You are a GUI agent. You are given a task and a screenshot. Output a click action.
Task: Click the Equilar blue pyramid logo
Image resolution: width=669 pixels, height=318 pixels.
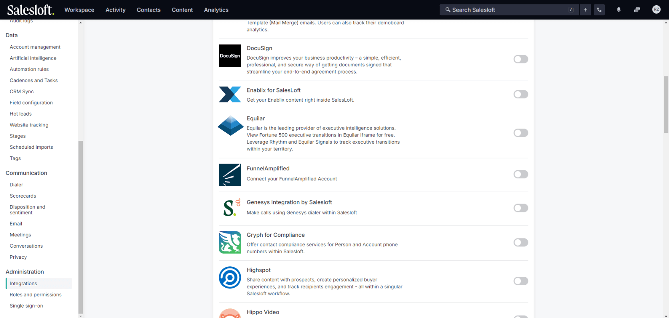click(230, 126)
